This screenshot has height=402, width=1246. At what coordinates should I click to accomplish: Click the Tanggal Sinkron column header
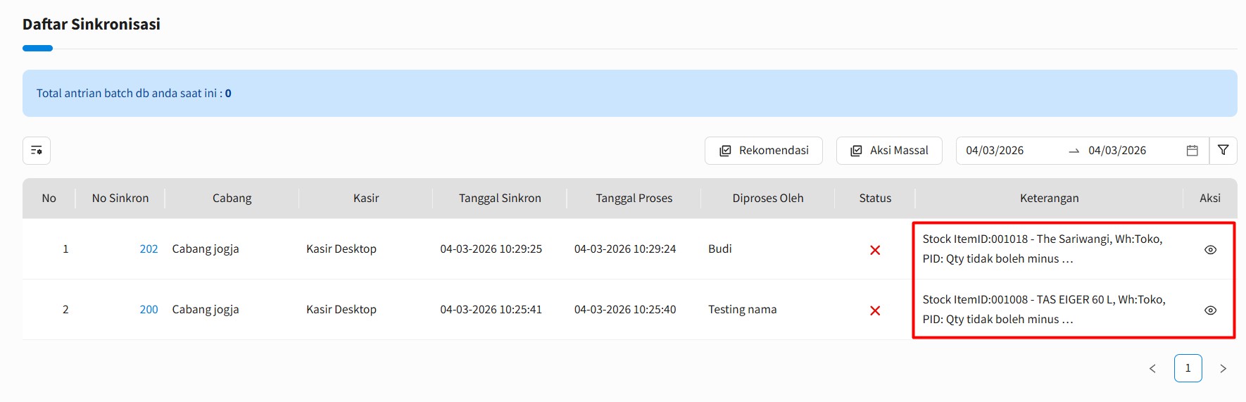(500, 199)
